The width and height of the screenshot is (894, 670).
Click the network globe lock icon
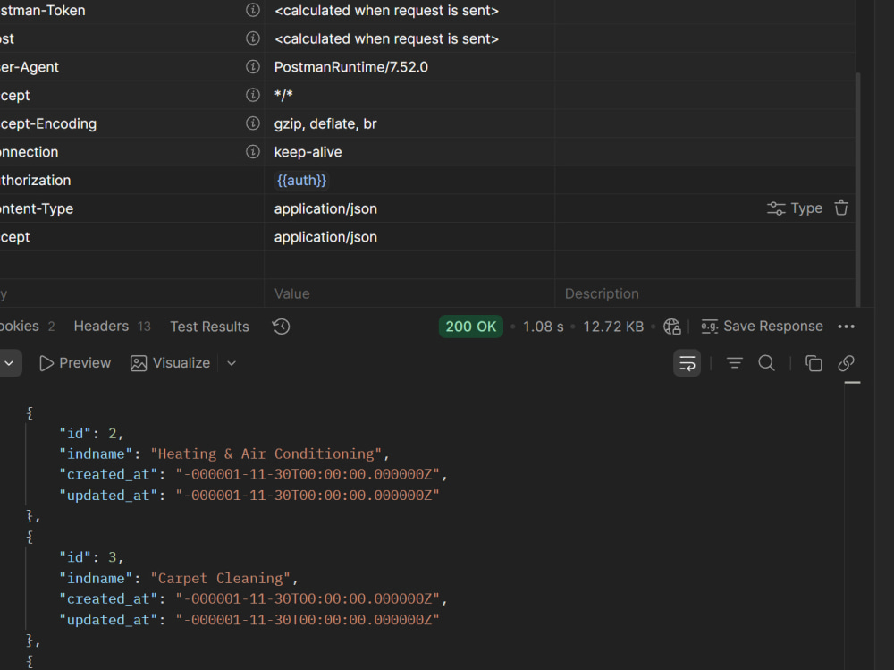(x=672, y=327)
